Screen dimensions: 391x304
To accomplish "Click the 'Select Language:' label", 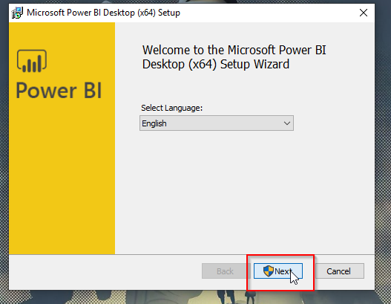I will (172, 108).
